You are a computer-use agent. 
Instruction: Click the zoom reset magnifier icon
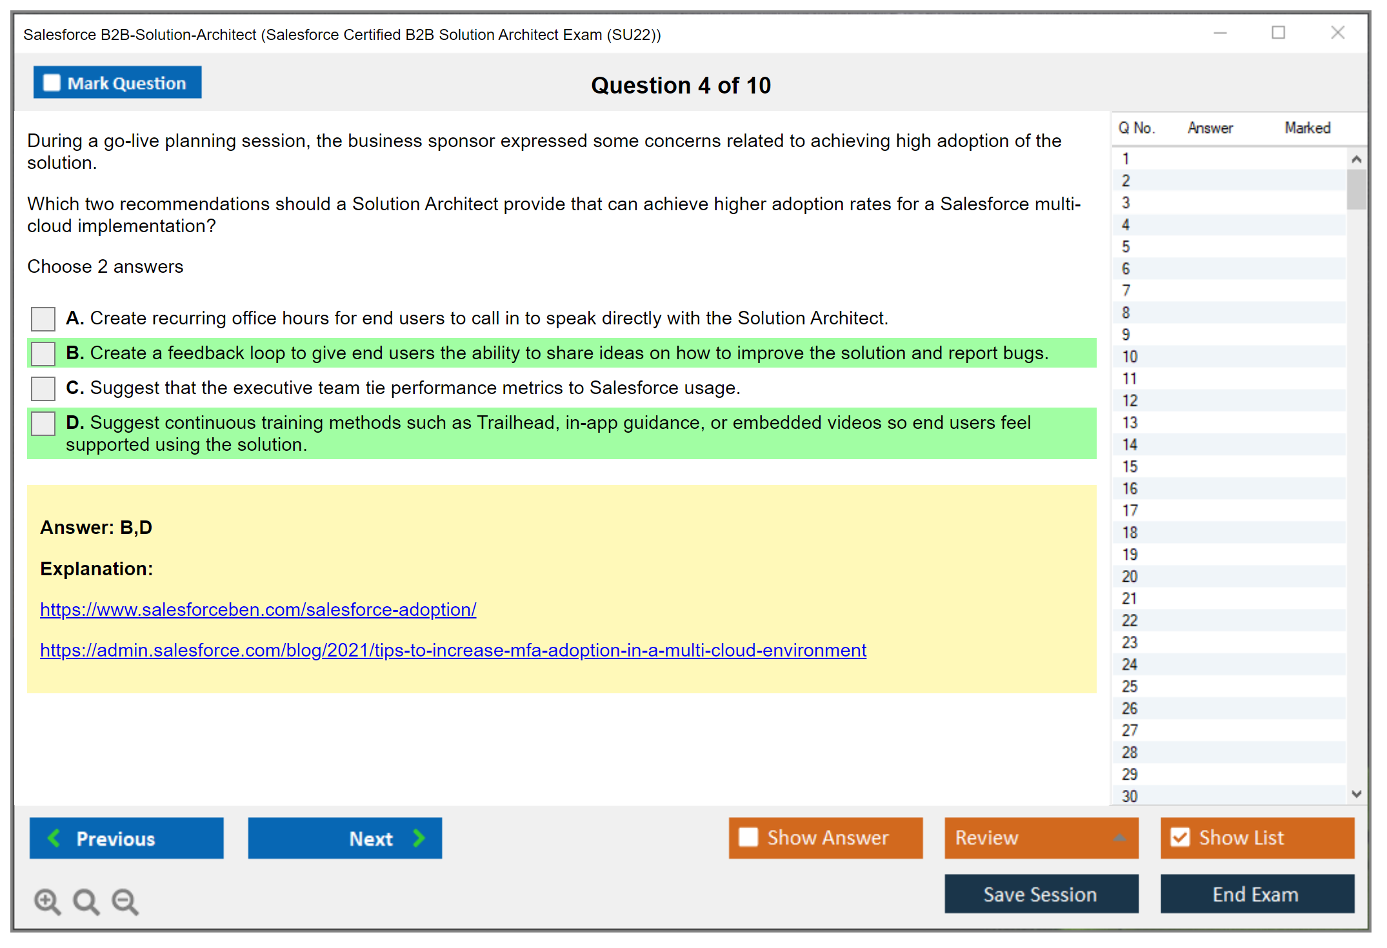click(x=86, y=901)
